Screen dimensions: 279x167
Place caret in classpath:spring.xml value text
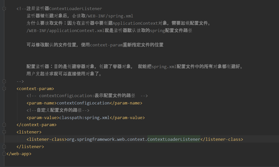[x=84, y=118]
